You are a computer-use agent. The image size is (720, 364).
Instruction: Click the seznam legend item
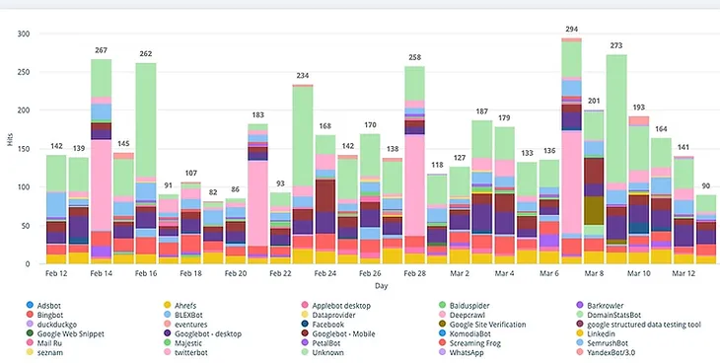pyautogui.click(x=44, y=352)
